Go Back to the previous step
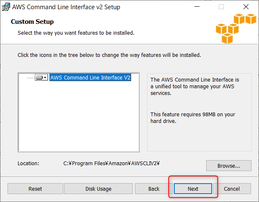The image size is (259, 202). (154, 189)
